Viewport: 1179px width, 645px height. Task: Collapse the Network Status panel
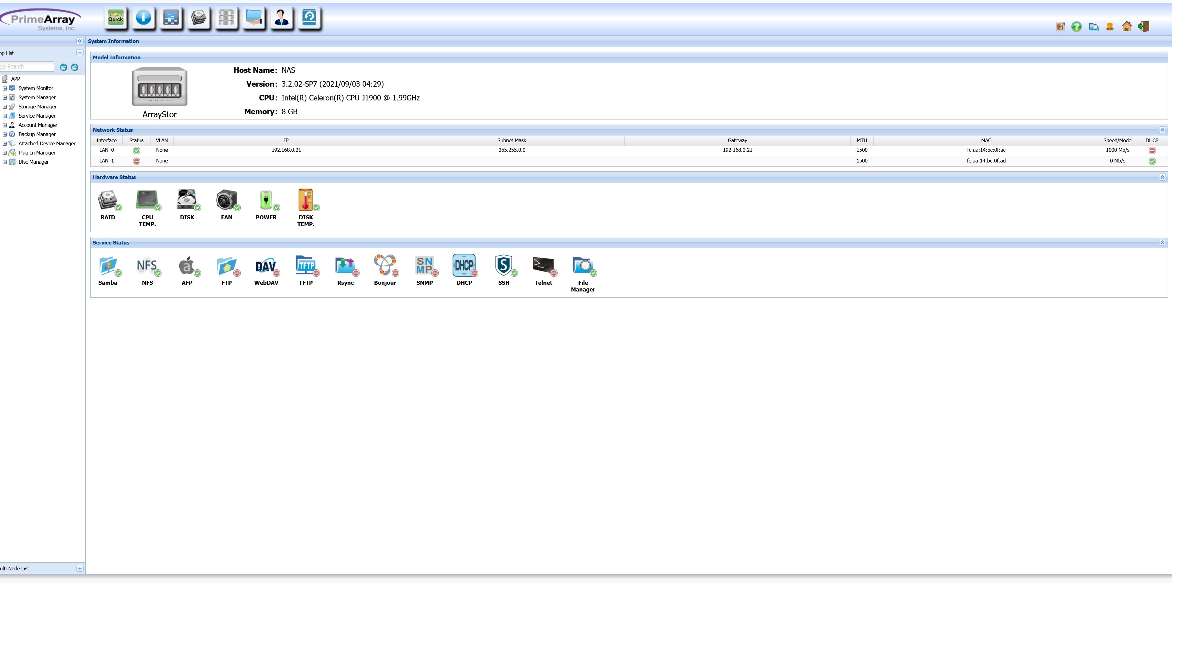[x=1162, y=130]
